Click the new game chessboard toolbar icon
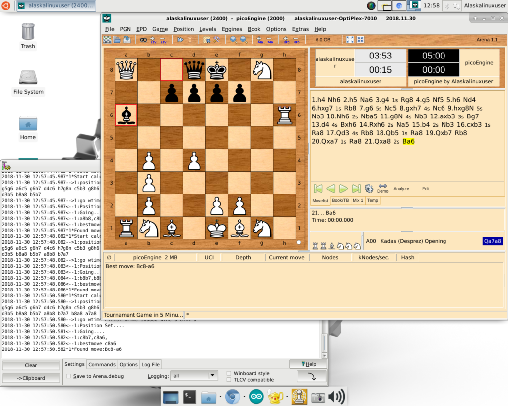This screenshot has height=406, width=508. click(x=107, y=40)
